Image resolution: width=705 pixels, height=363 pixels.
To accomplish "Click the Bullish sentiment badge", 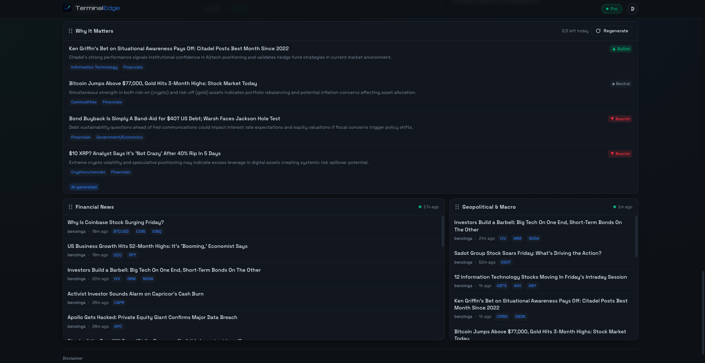I will 621,49.
